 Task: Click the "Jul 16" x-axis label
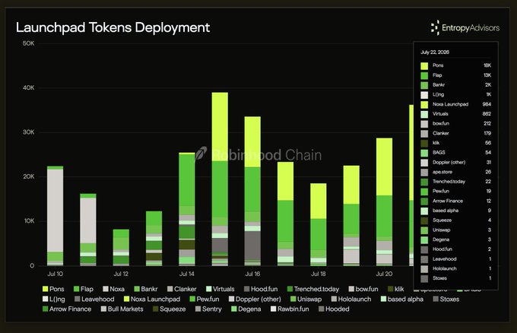252,274
